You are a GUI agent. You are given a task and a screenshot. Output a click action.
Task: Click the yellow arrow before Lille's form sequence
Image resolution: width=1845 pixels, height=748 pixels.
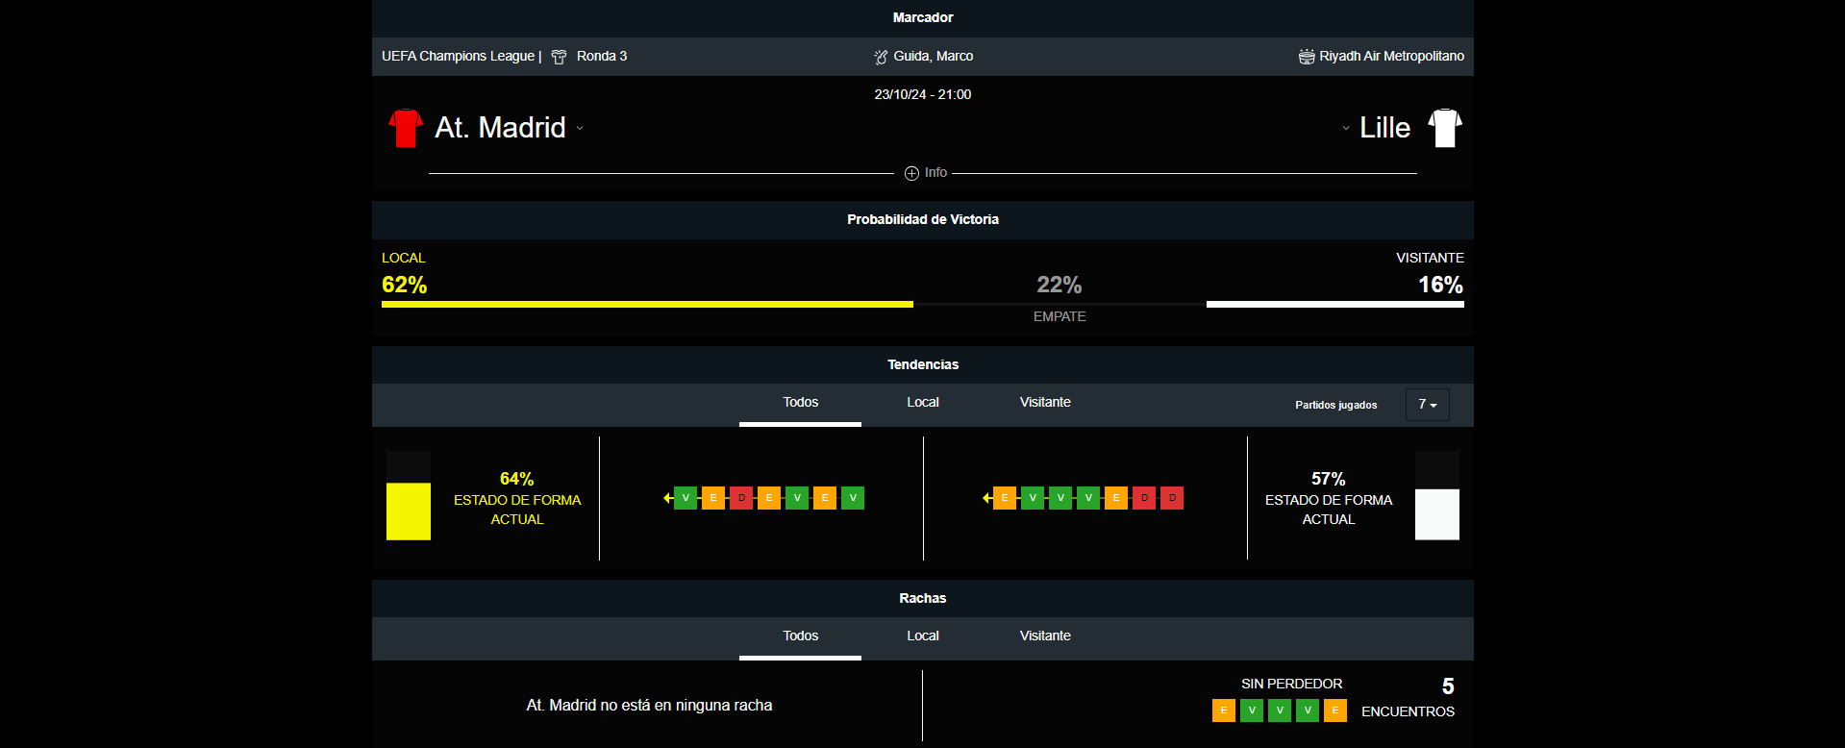click(986, 498)
